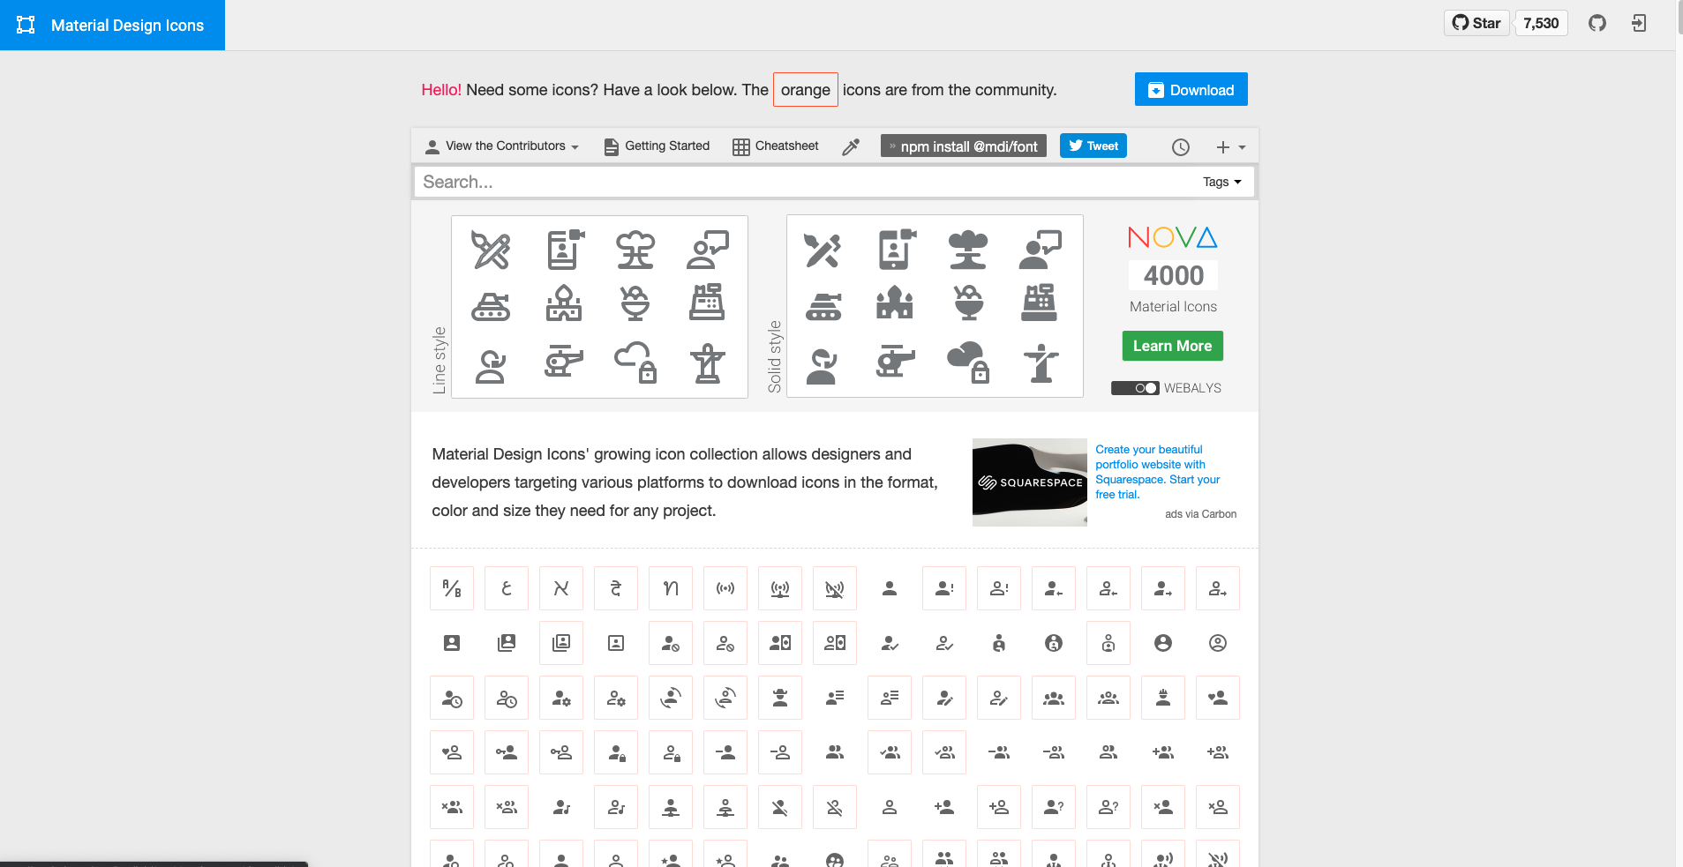The image size is (1683, 867).
Task: Click the GitHub Star button
Action: [x=1477, y=23]
